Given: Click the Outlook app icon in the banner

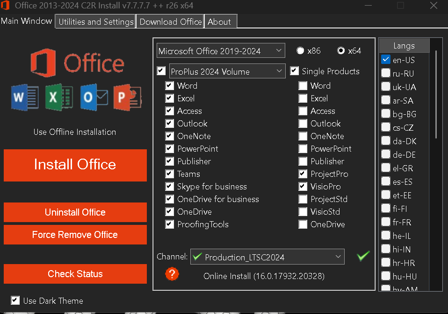Looking at the screenshot, I should 94,97.
